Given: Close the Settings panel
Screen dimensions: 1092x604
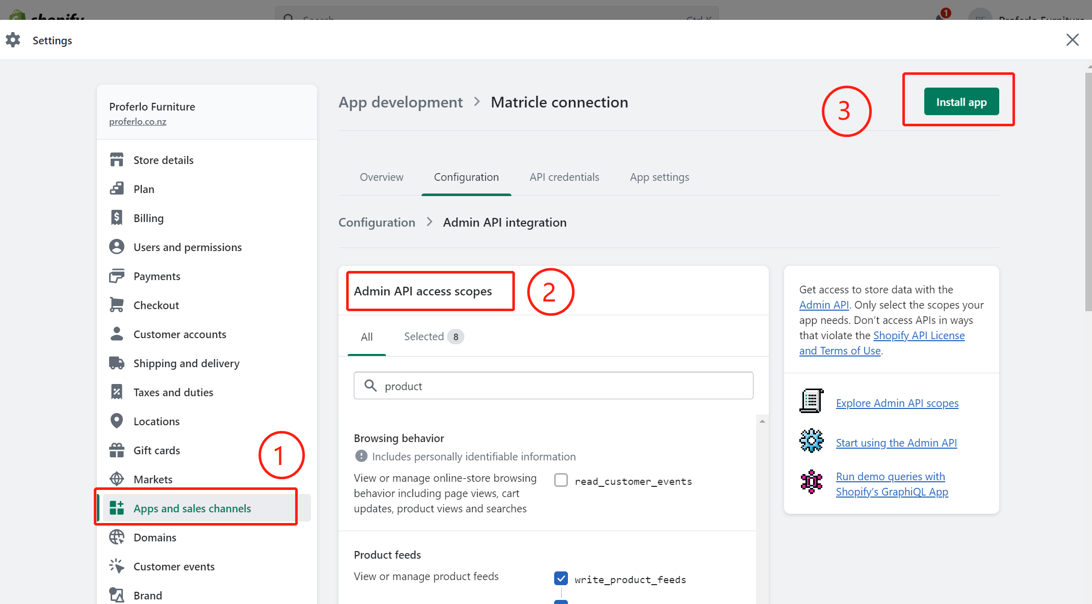Looking at the screenshot, I should coord(1073,40).
